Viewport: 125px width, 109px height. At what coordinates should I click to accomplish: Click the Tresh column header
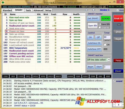(53, 14)
